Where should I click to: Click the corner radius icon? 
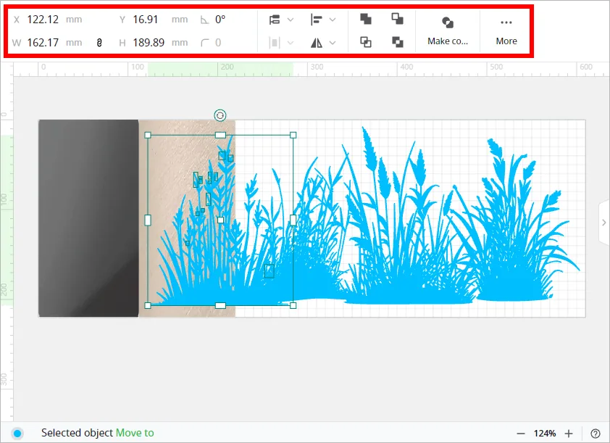point(204,43)
